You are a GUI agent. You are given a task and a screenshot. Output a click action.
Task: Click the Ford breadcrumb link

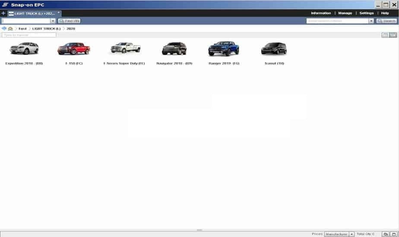pos(22,28)
